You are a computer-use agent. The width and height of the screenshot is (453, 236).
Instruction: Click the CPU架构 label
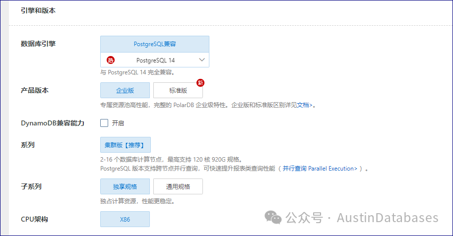(34, 219)
